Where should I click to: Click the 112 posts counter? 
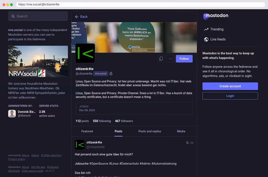[82, 121]
